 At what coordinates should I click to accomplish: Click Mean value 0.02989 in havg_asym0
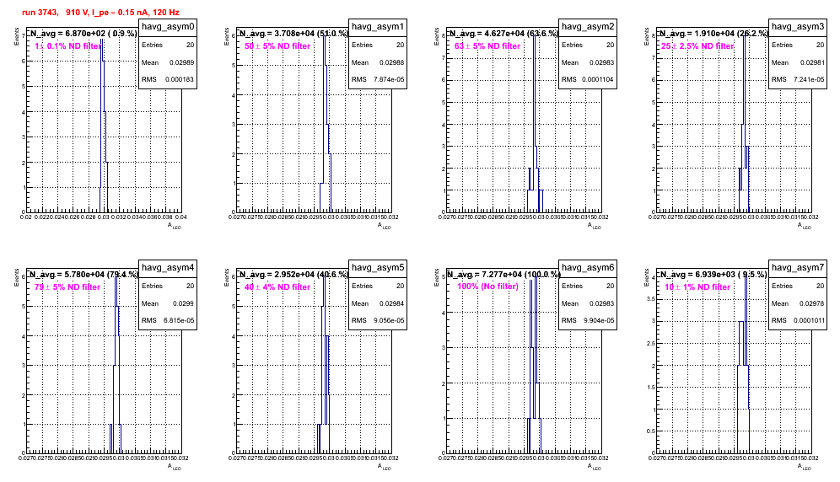pos(181,62)
